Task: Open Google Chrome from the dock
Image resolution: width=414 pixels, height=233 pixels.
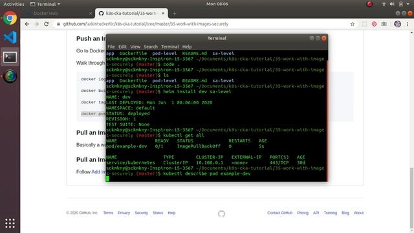Action: [10, 18]
